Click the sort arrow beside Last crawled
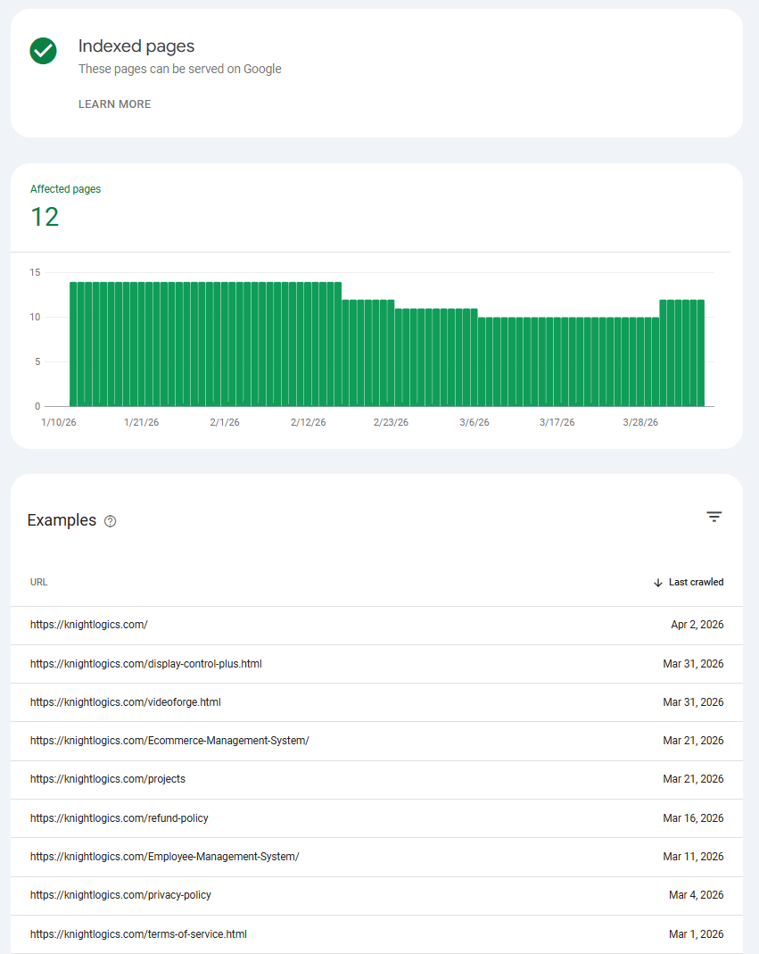 [x=657, y=582]
